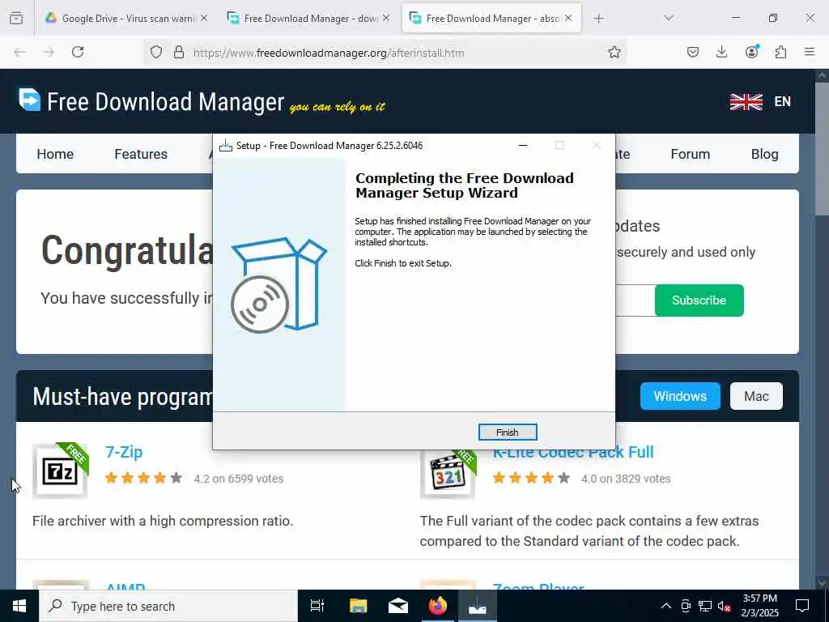Screen dimensions: 829x622
Task: Click the 7-Zip star rating
Action: click(144, 478)
